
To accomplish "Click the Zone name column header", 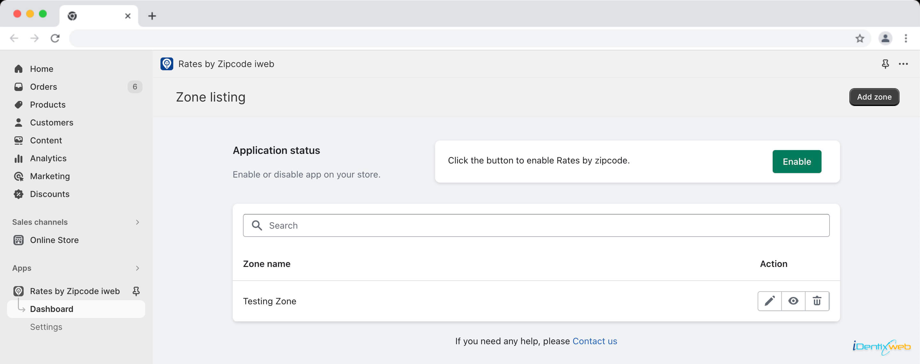I will pyautogui.click(x=267, y=264).
